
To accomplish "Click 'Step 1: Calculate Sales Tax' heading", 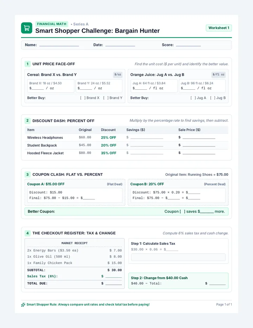I will pyautogui.click(x=153, y=244).
